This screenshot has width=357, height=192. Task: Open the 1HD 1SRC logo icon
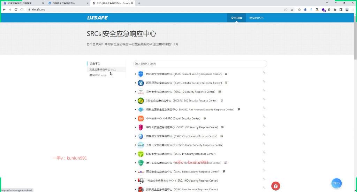[x=141, y=181]
